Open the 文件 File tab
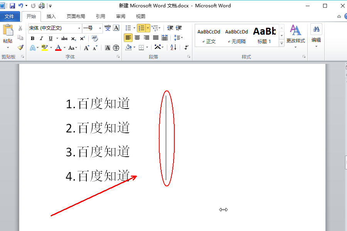 point(9,16)
